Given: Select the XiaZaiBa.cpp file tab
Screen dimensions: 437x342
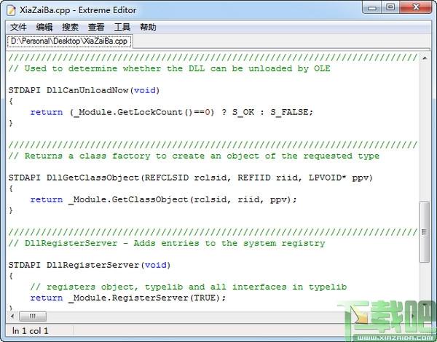Looking at the screenshot, I should (69, 41).
